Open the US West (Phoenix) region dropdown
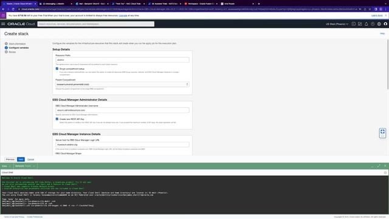Image resolution: width=389 pixels, height=219 pixels. click(337, 24)
